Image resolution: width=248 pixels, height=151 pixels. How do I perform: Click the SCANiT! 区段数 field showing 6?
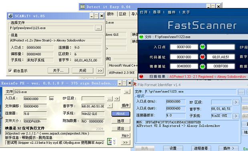coord(88,54)
